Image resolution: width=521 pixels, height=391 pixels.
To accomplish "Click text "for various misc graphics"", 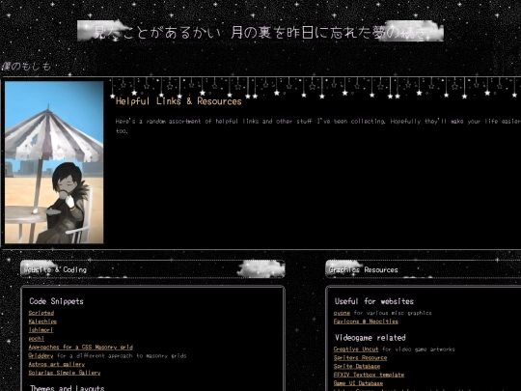I will (x=393, y=313).
